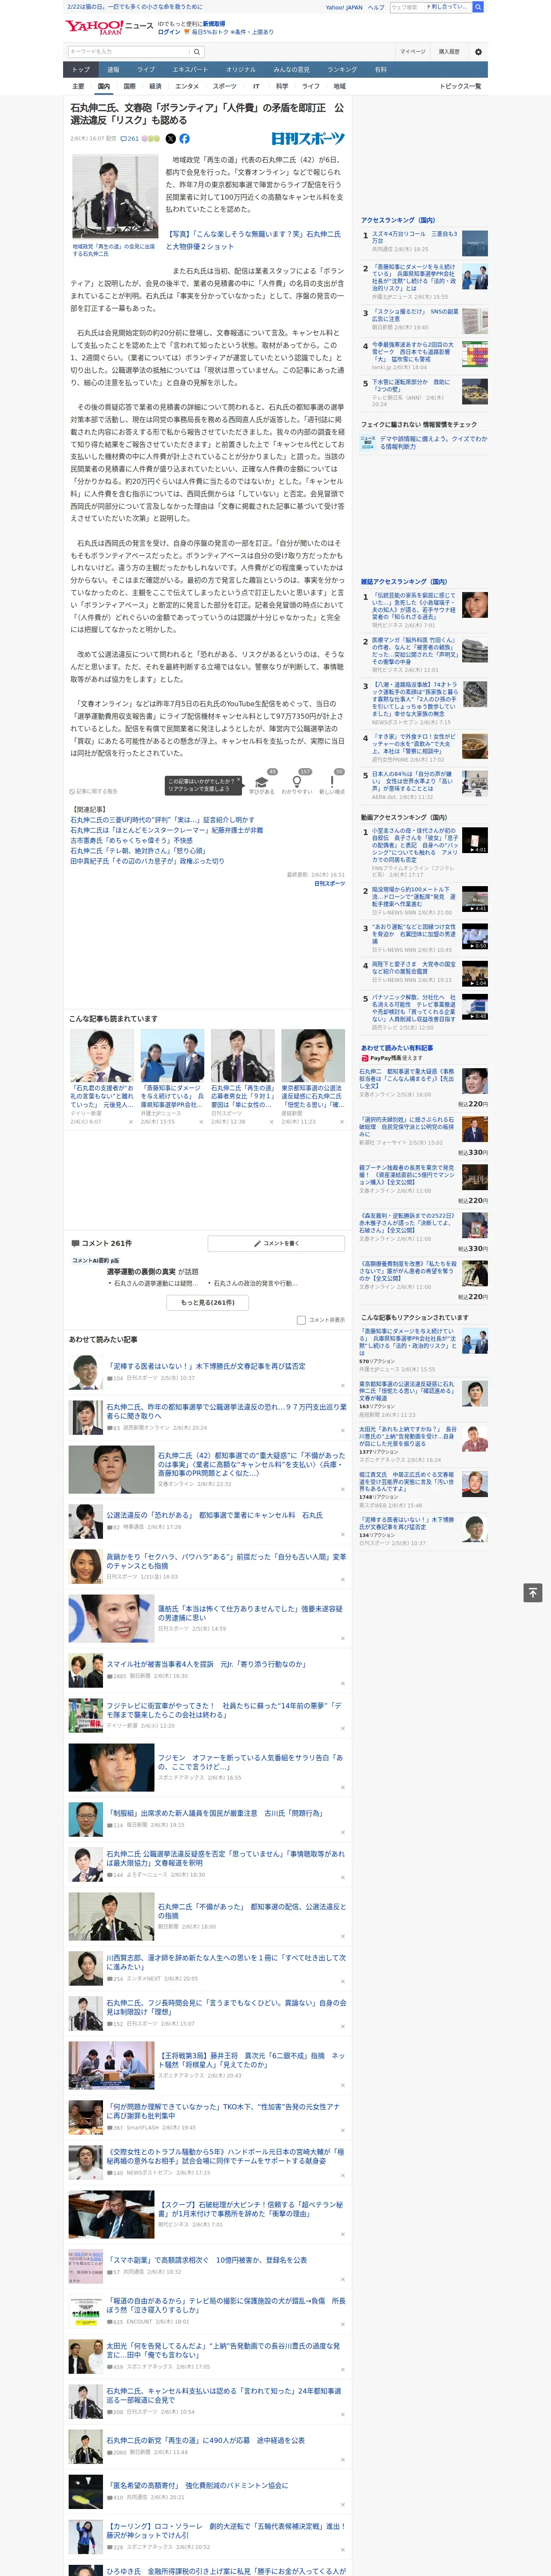Screen dimensions: 551x2576
Task: Open the ライブ navigation tab
Action: point(146,70)
